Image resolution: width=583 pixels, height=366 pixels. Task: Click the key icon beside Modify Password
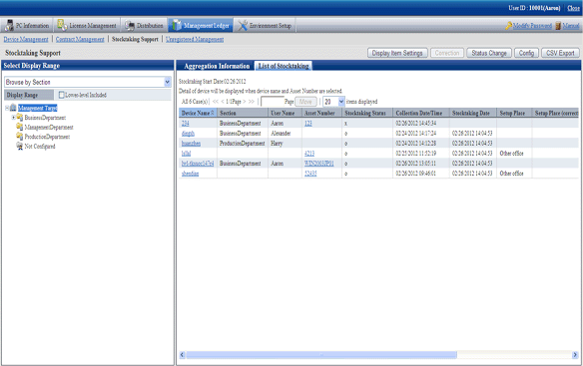509,26
